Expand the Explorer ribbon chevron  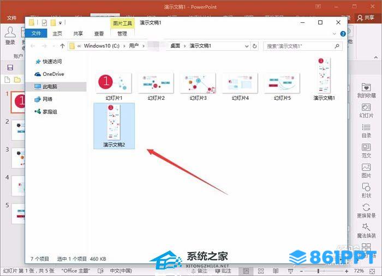(334, 34)
